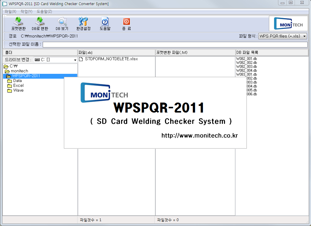Image resolution: width=311 pixels, height=226 pixels.
Task: Close the WPSPQR-2011 window
Action: coord(302,3)
